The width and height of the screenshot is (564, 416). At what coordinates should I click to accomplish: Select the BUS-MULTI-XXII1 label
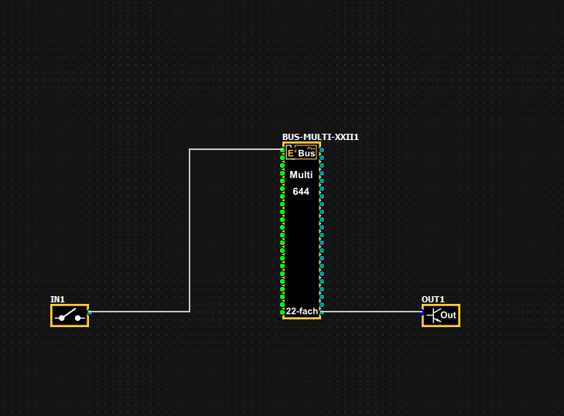tap(320, 137)
